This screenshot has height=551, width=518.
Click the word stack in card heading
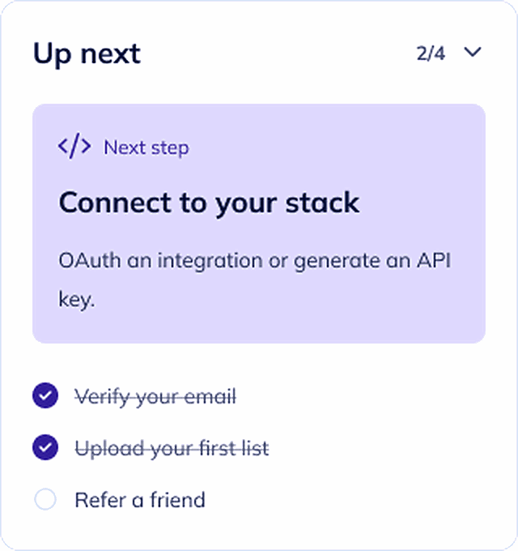[322, 203]
